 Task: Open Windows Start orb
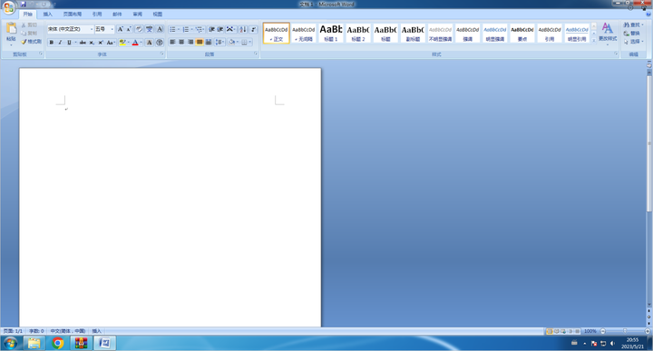tap(10, 343)
